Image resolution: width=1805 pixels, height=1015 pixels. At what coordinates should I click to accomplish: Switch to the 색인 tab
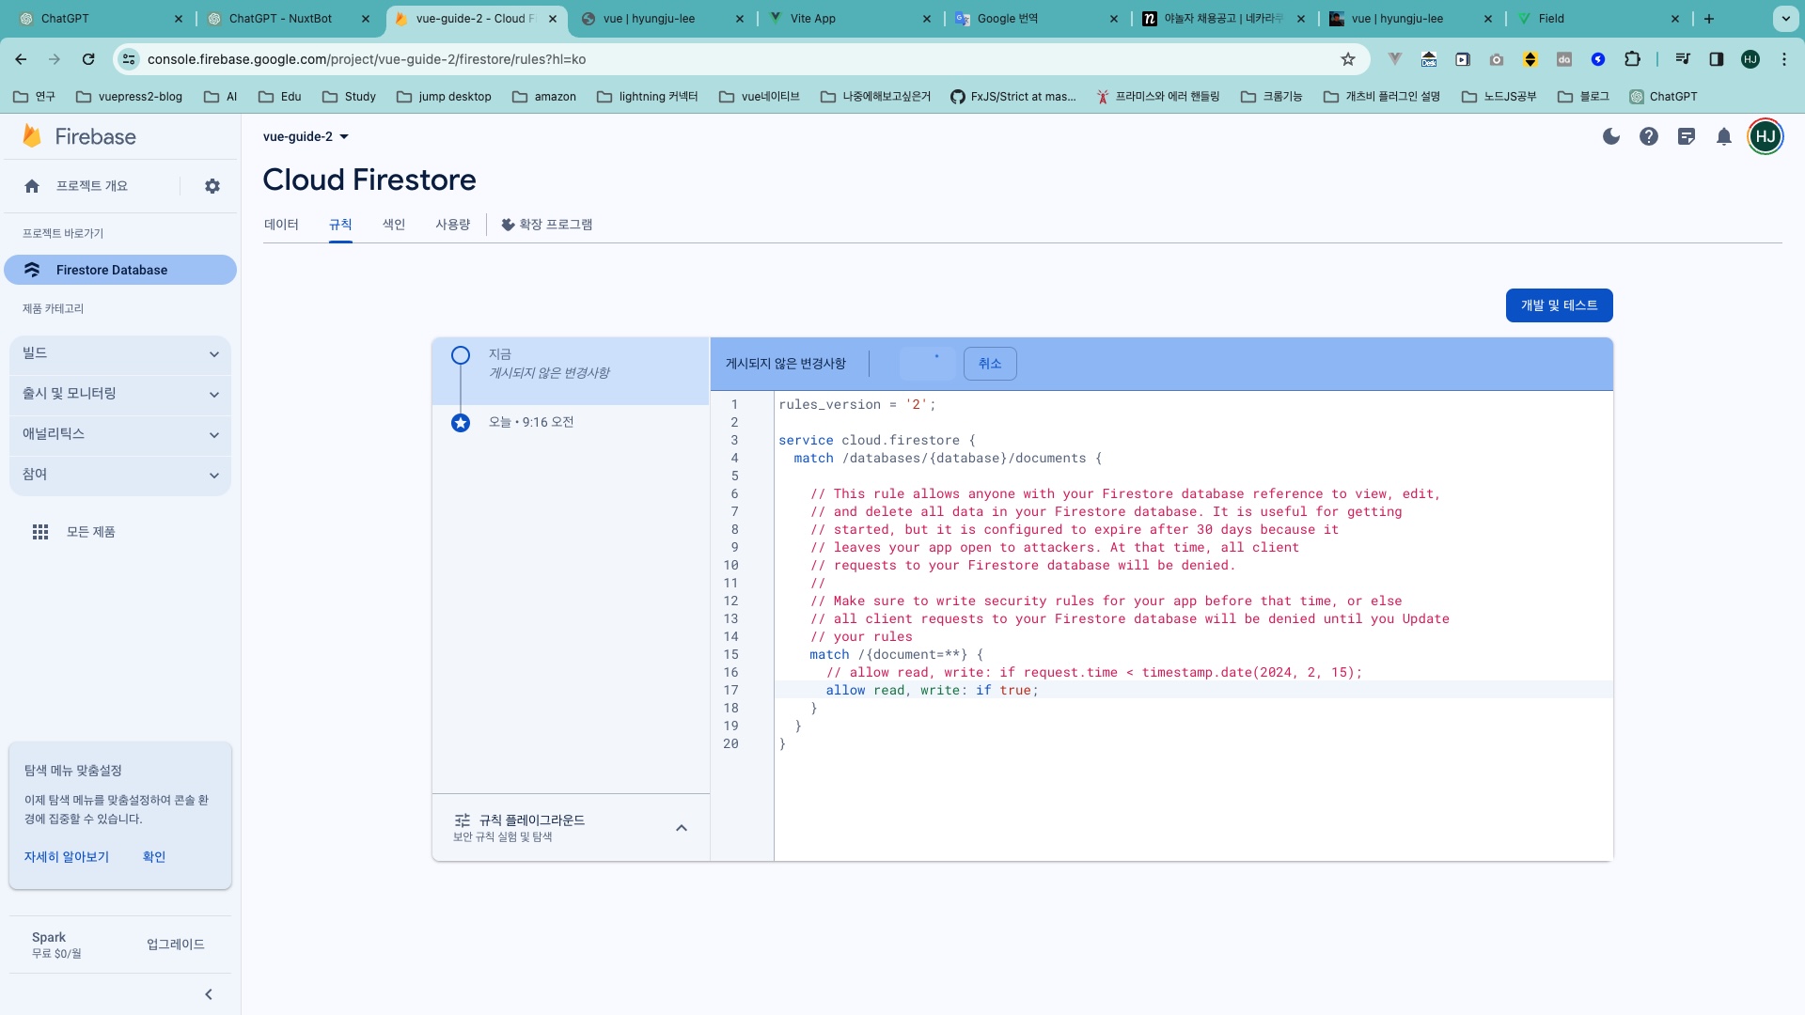394,225
